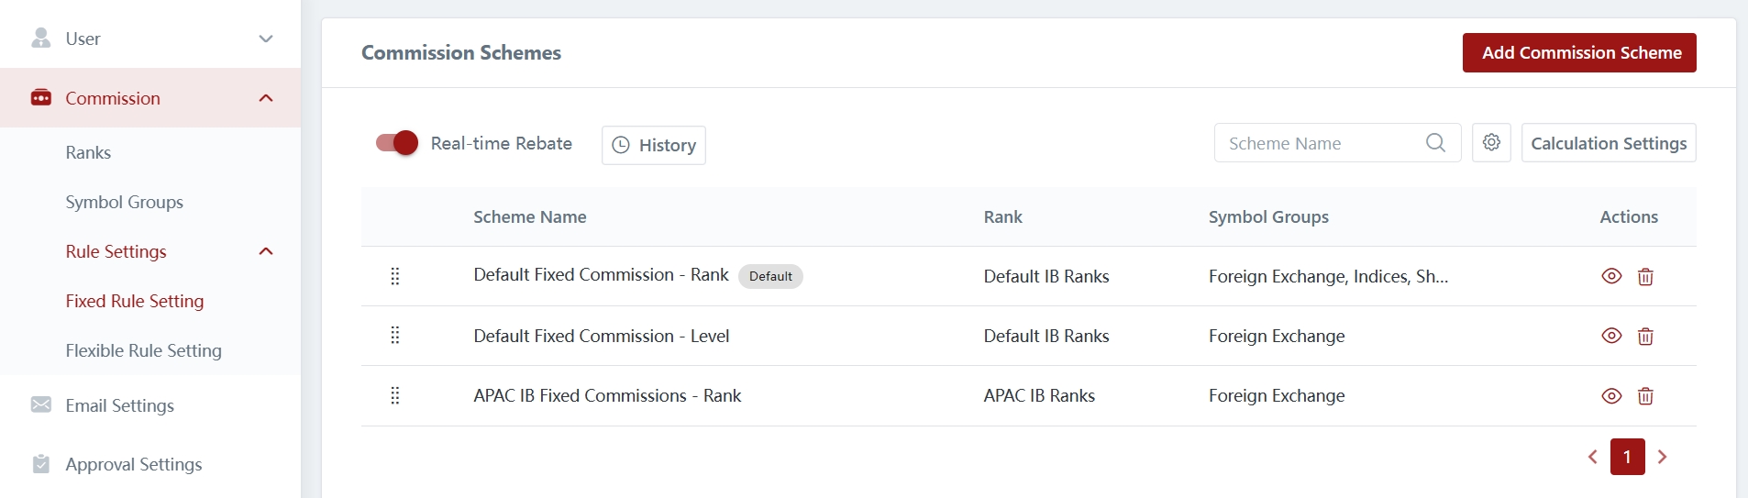View Default Fixed Commission - Rank via eye icon
This screenshot has height=498, width=1748.
click(x=1611, y=276)
